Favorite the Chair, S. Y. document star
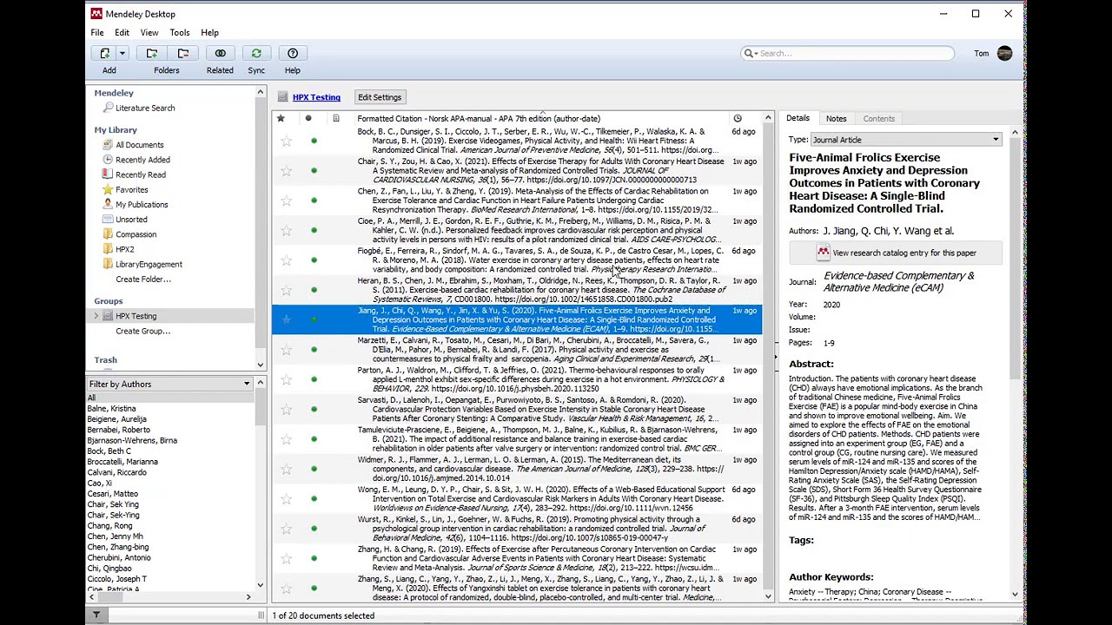 [286, 171]
